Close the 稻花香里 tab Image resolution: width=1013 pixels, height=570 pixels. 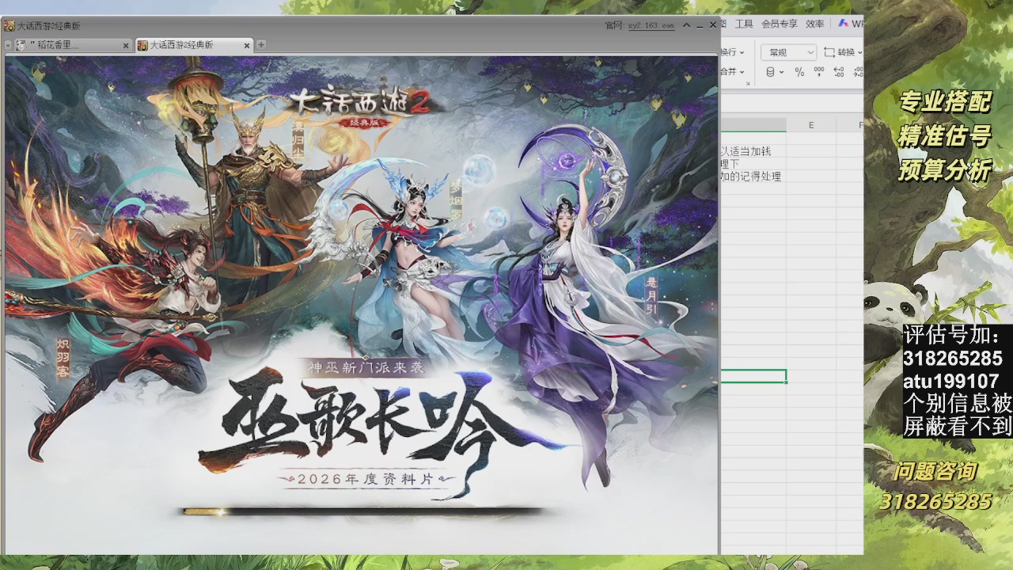click(126, 46)
